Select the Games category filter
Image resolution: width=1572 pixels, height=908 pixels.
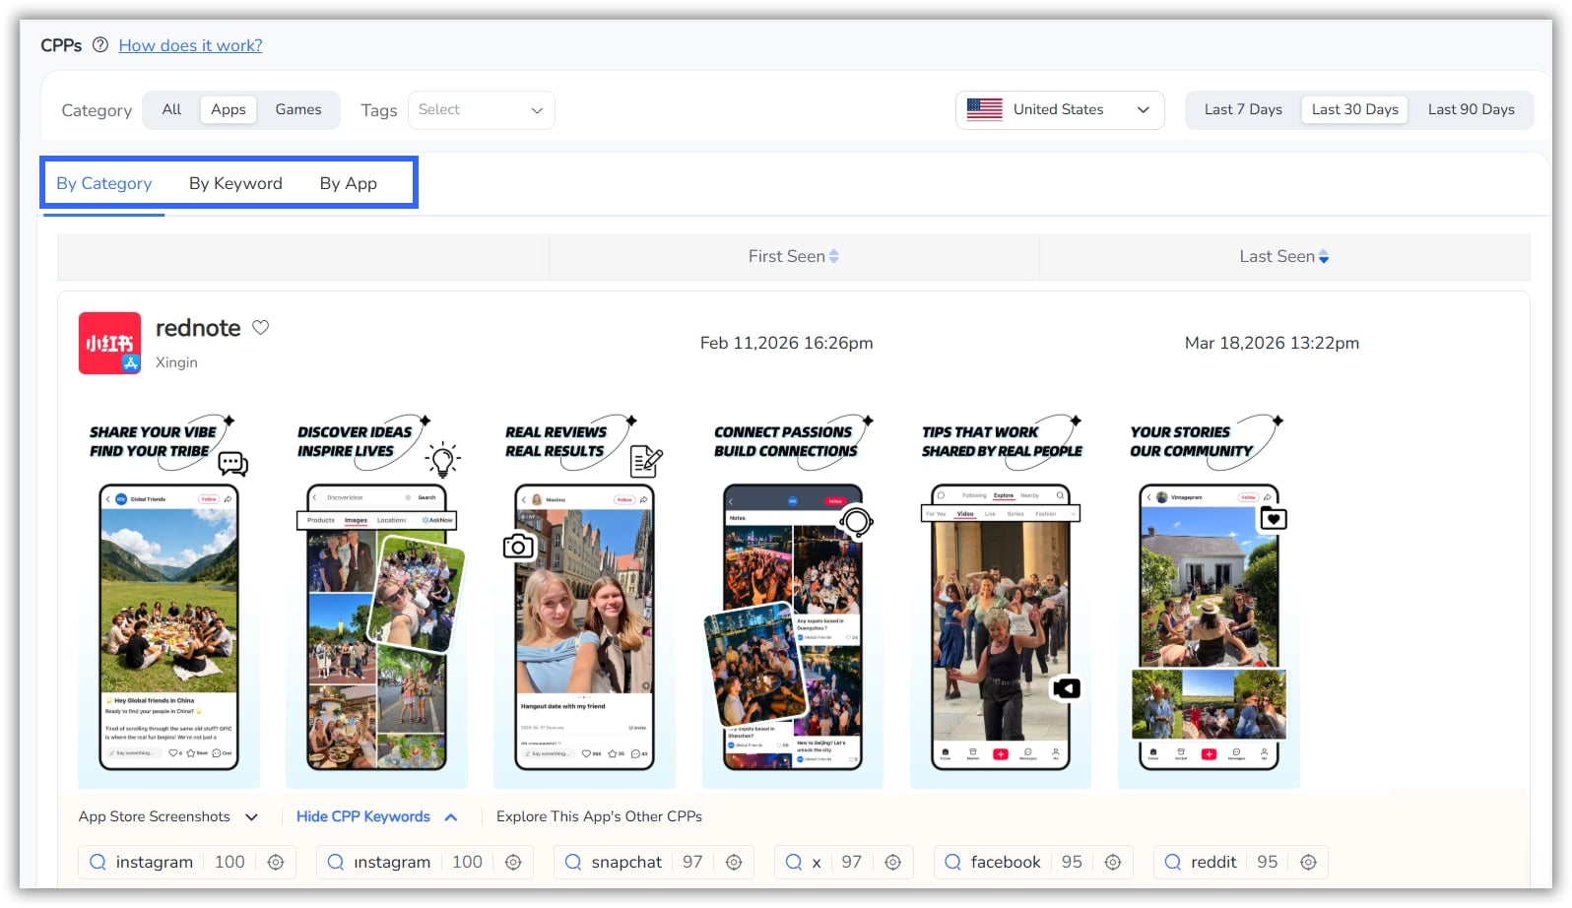(297, 109)
